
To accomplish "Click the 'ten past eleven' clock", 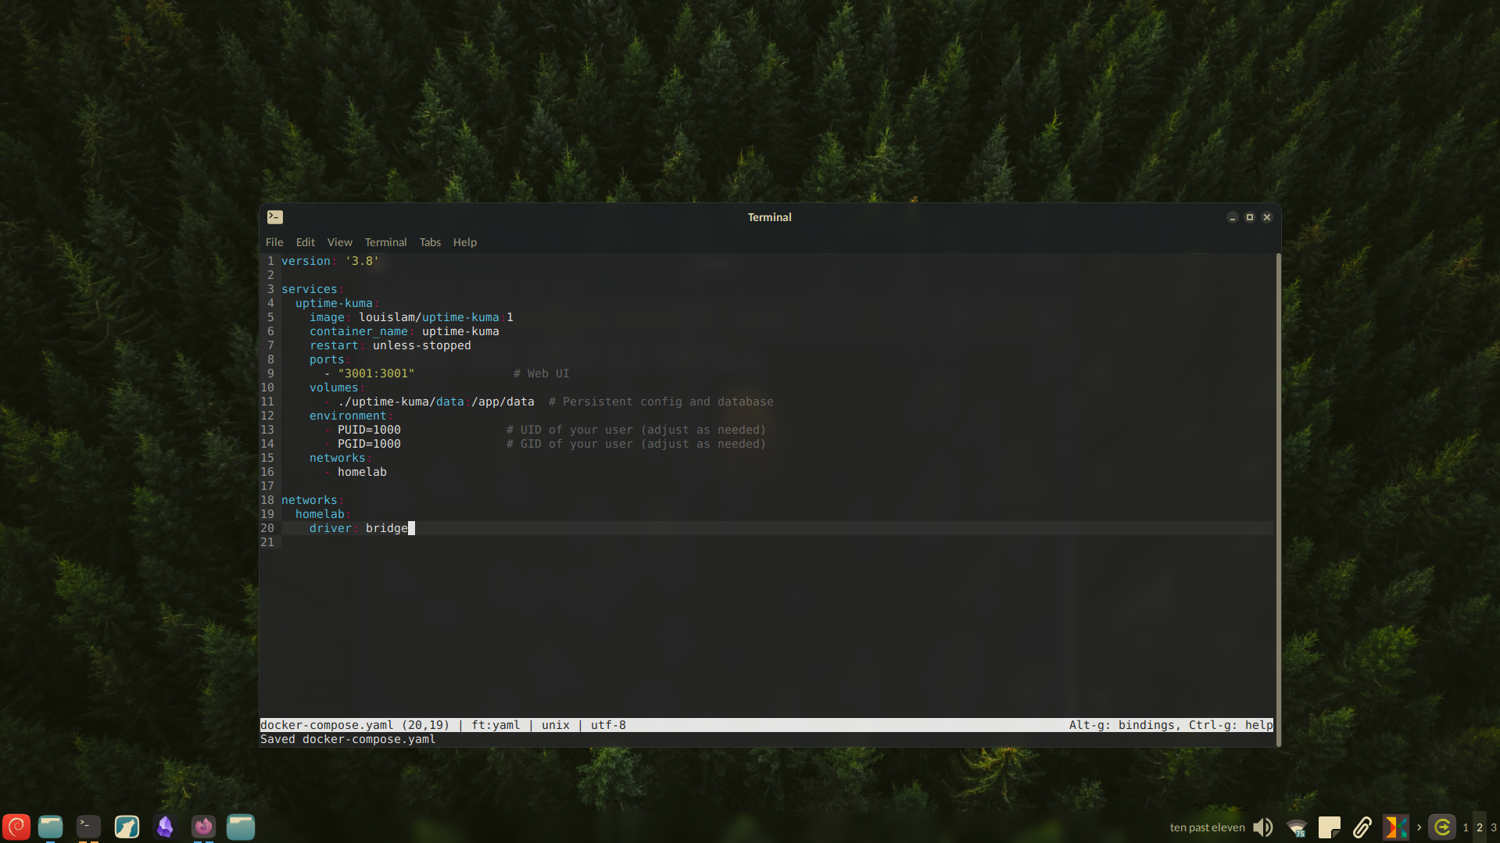I will (1207, 827).
